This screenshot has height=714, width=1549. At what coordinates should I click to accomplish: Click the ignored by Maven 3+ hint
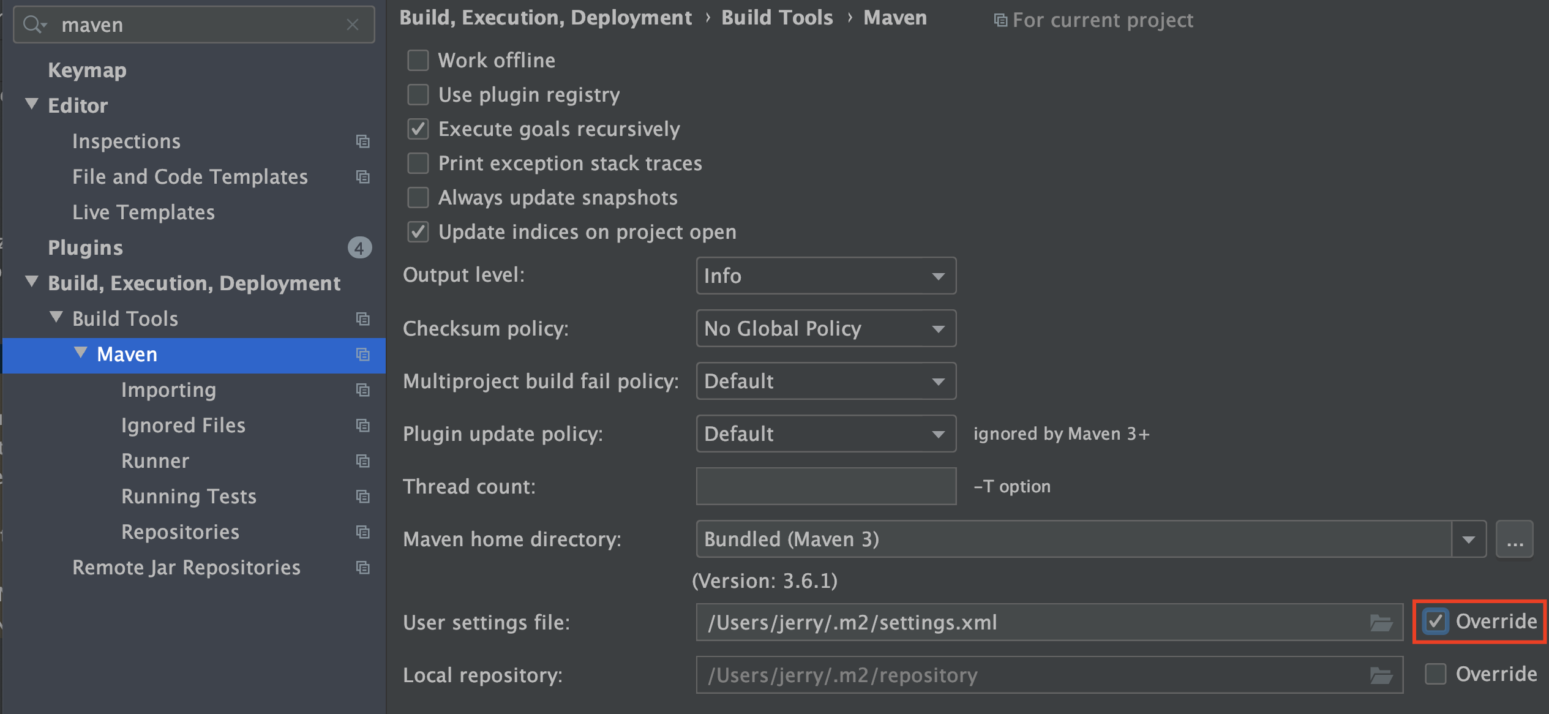[1062, 434]
